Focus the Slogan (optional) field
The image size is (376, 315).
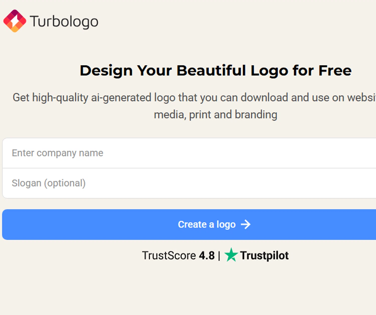[x=189, y=183]
